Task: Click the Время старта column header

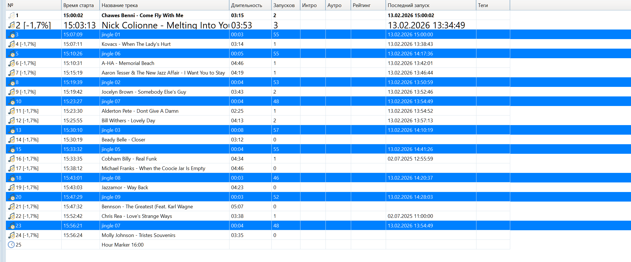Action: click(79, 5)
